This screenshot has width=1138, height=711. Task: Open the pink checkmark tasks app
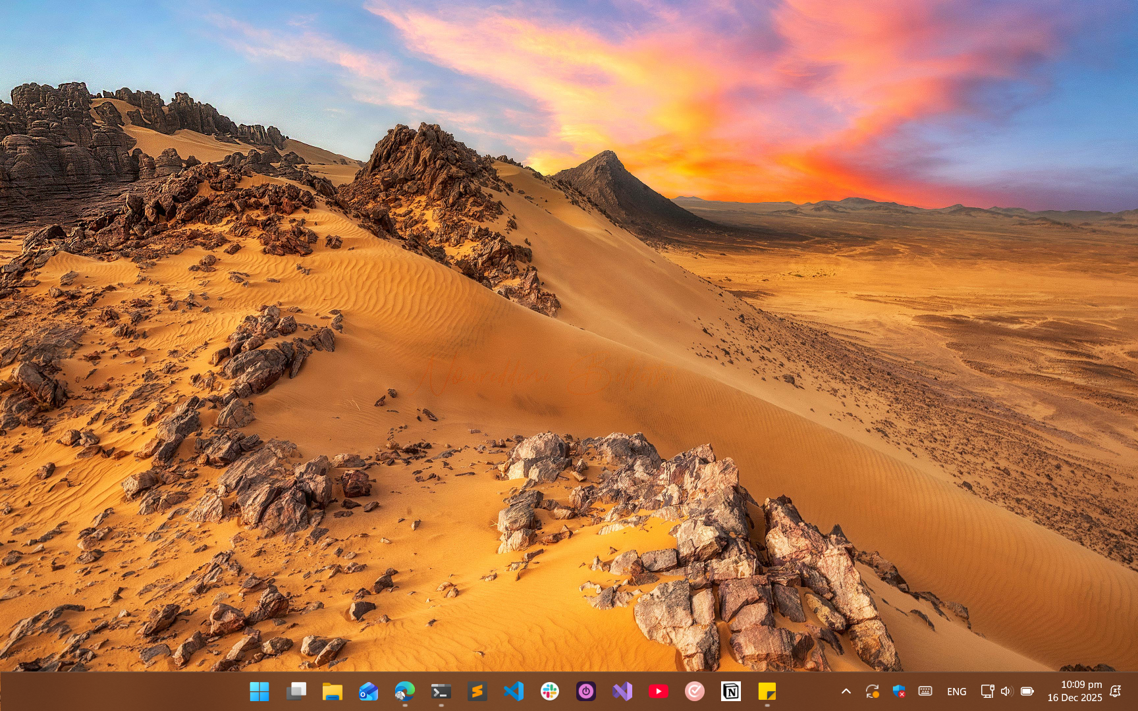[x=695, y=691]
